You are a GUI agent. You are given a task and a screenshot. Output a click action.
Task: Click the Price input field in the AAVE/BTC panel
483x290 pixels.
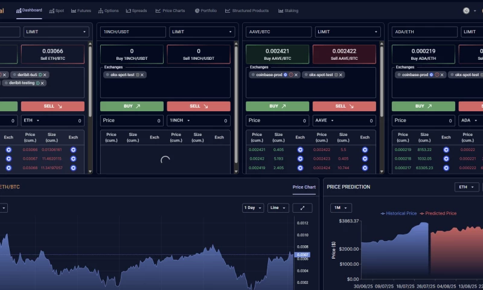277,120
